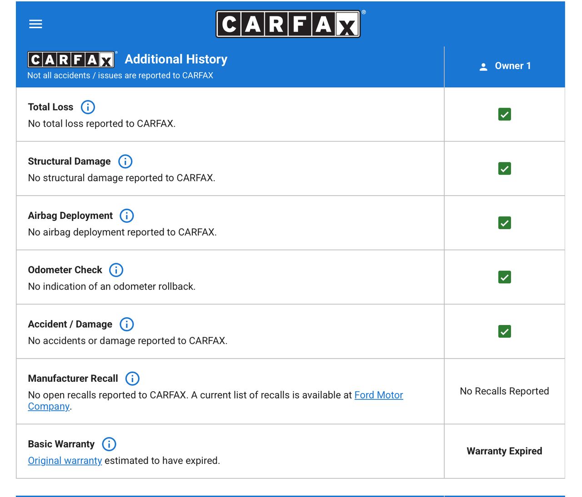
Task: Click the Odometer Check green checkmark
Action: [x=504, y=277]
